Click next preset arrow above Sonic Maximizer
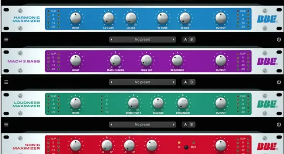Viewport: 284px width, 154px height. coord(174,125)
